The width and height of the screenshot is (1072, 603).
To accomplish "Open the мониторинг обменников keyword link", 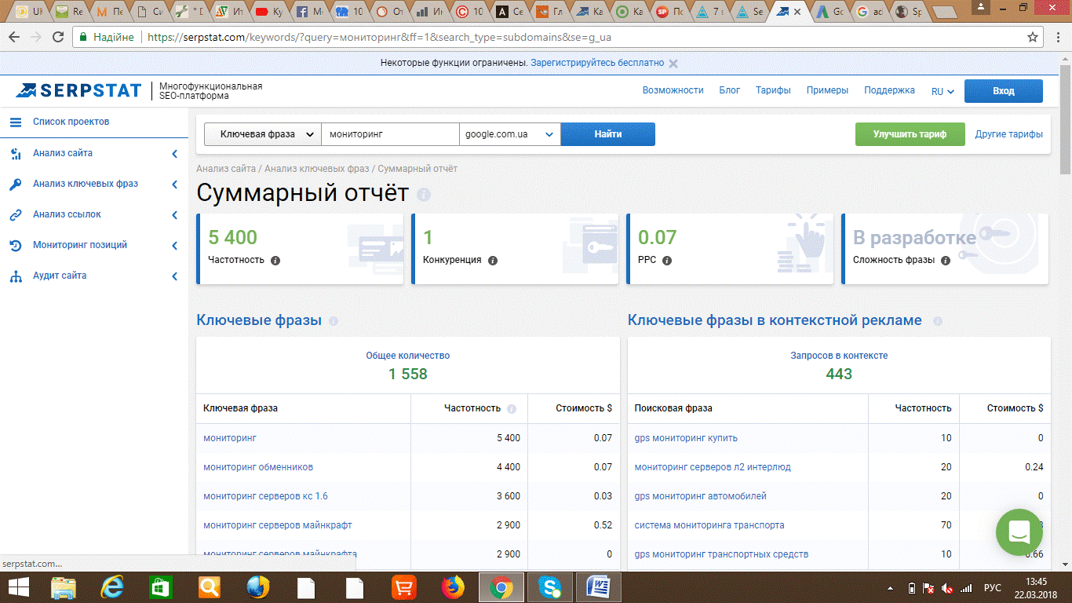I will coord(258,467).
